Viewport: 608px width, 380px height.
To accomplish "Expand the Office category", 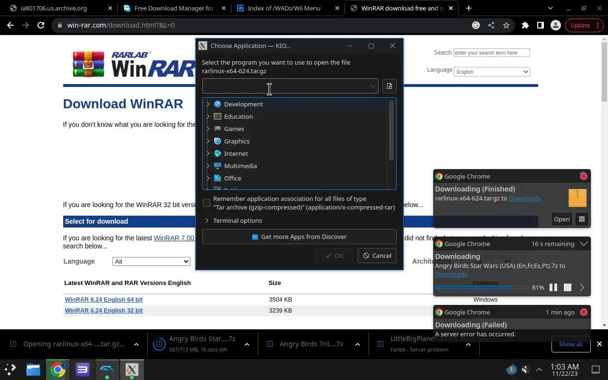I will (208, 178).
